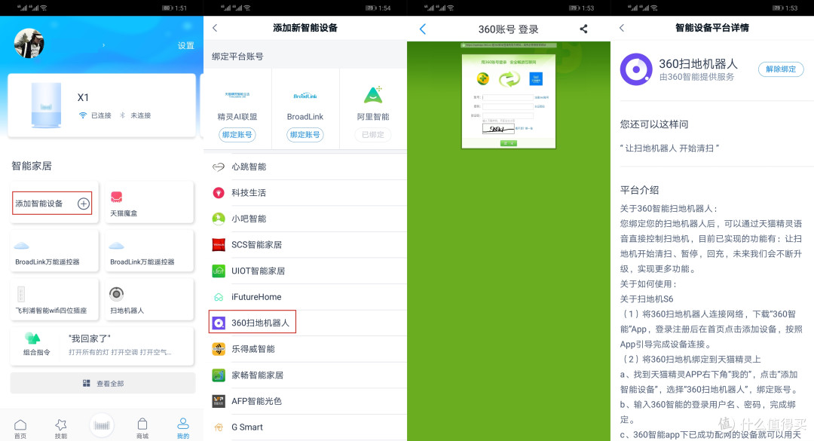Open the 天猫魔盒 device tile
This screenshot has width=814, height=441.
click(x=149, y=203)
